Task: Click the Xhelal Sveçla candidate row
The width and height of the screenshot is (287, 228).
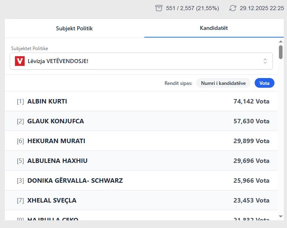Action: pos(141,201)
